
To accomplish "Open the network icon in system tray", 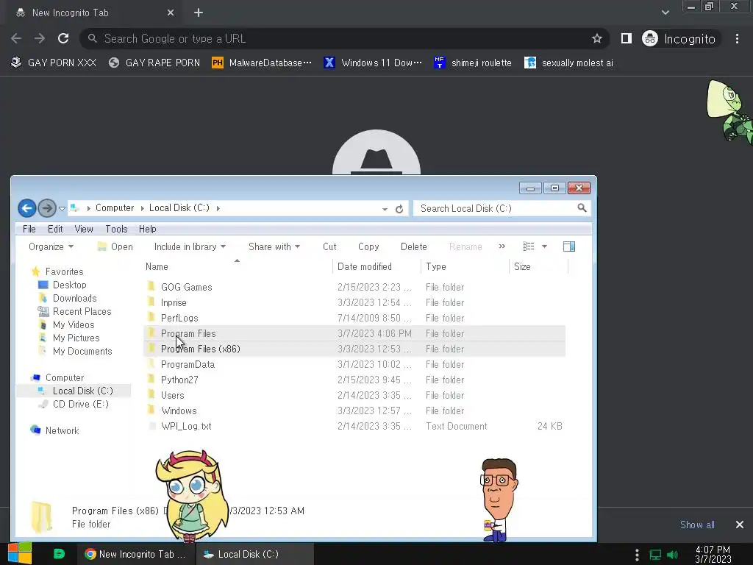I will 655,555.
